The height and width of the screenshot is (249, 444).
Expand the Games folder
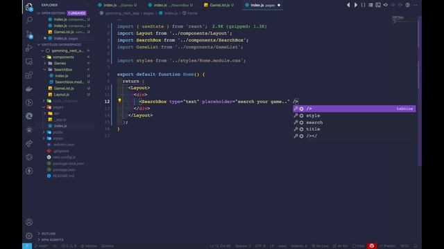coord(45,63)
